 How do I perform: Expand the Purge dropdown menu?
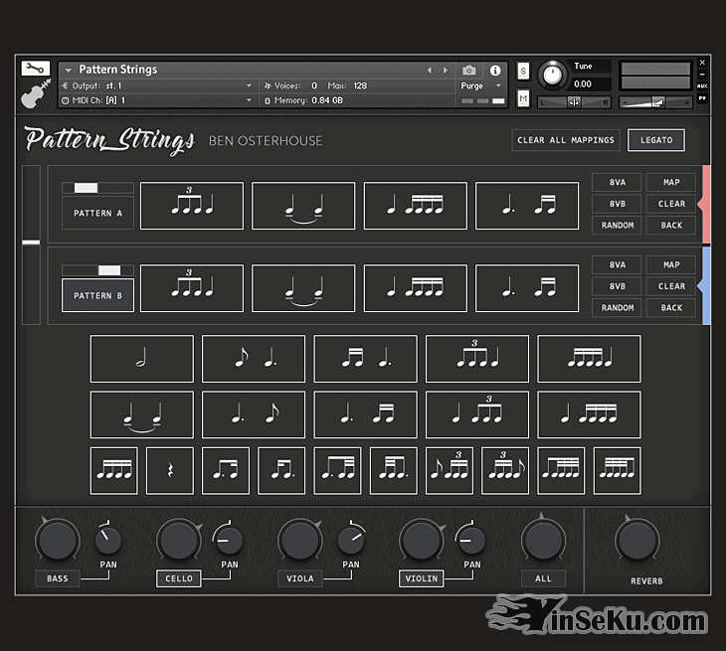(484, 86)
